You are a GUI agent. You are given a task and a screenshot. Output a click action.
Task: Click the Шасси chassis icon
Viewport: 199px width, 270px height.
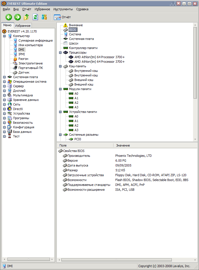(x=66, y=43)
